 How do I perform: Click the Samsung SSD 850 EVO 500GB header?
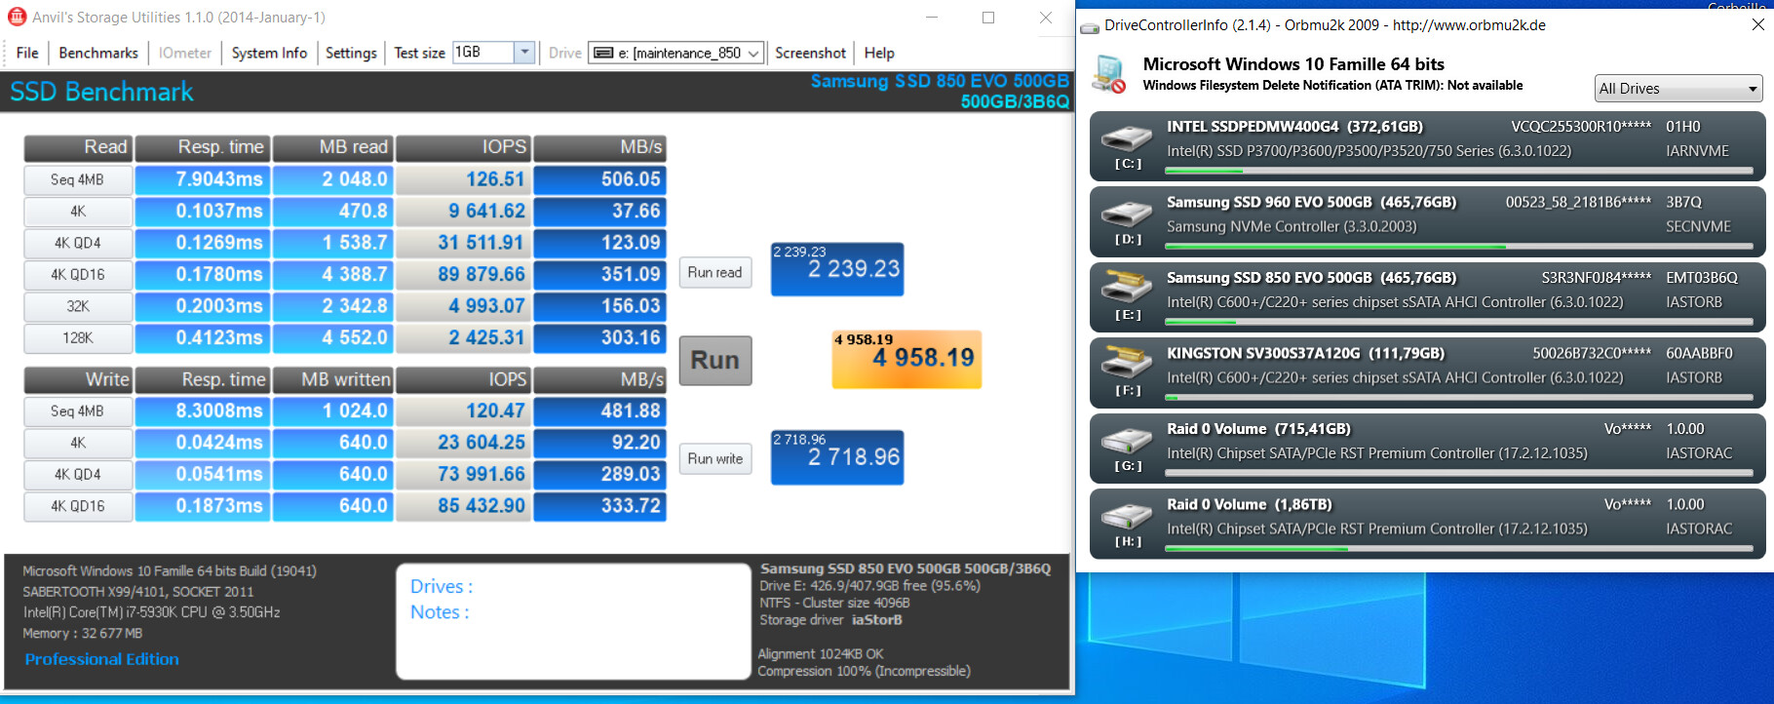(940, 81)
